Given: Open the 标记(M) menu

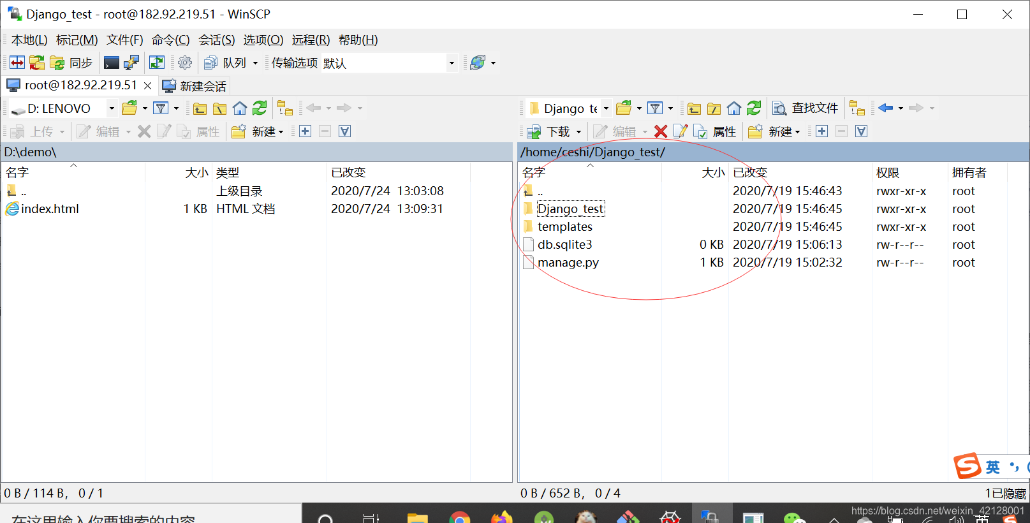Looking at the screenshot, I should pyautogui.click(x=77, y=40).
